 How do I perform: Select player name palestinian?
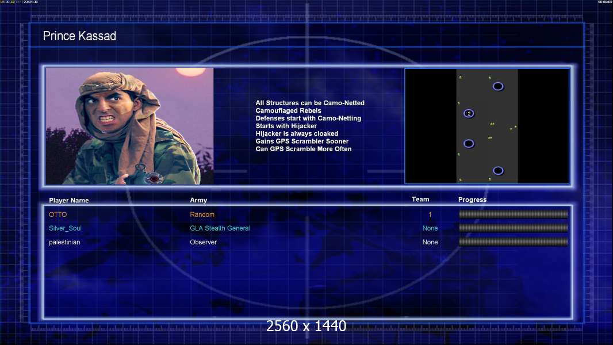(x=64, y=242)
